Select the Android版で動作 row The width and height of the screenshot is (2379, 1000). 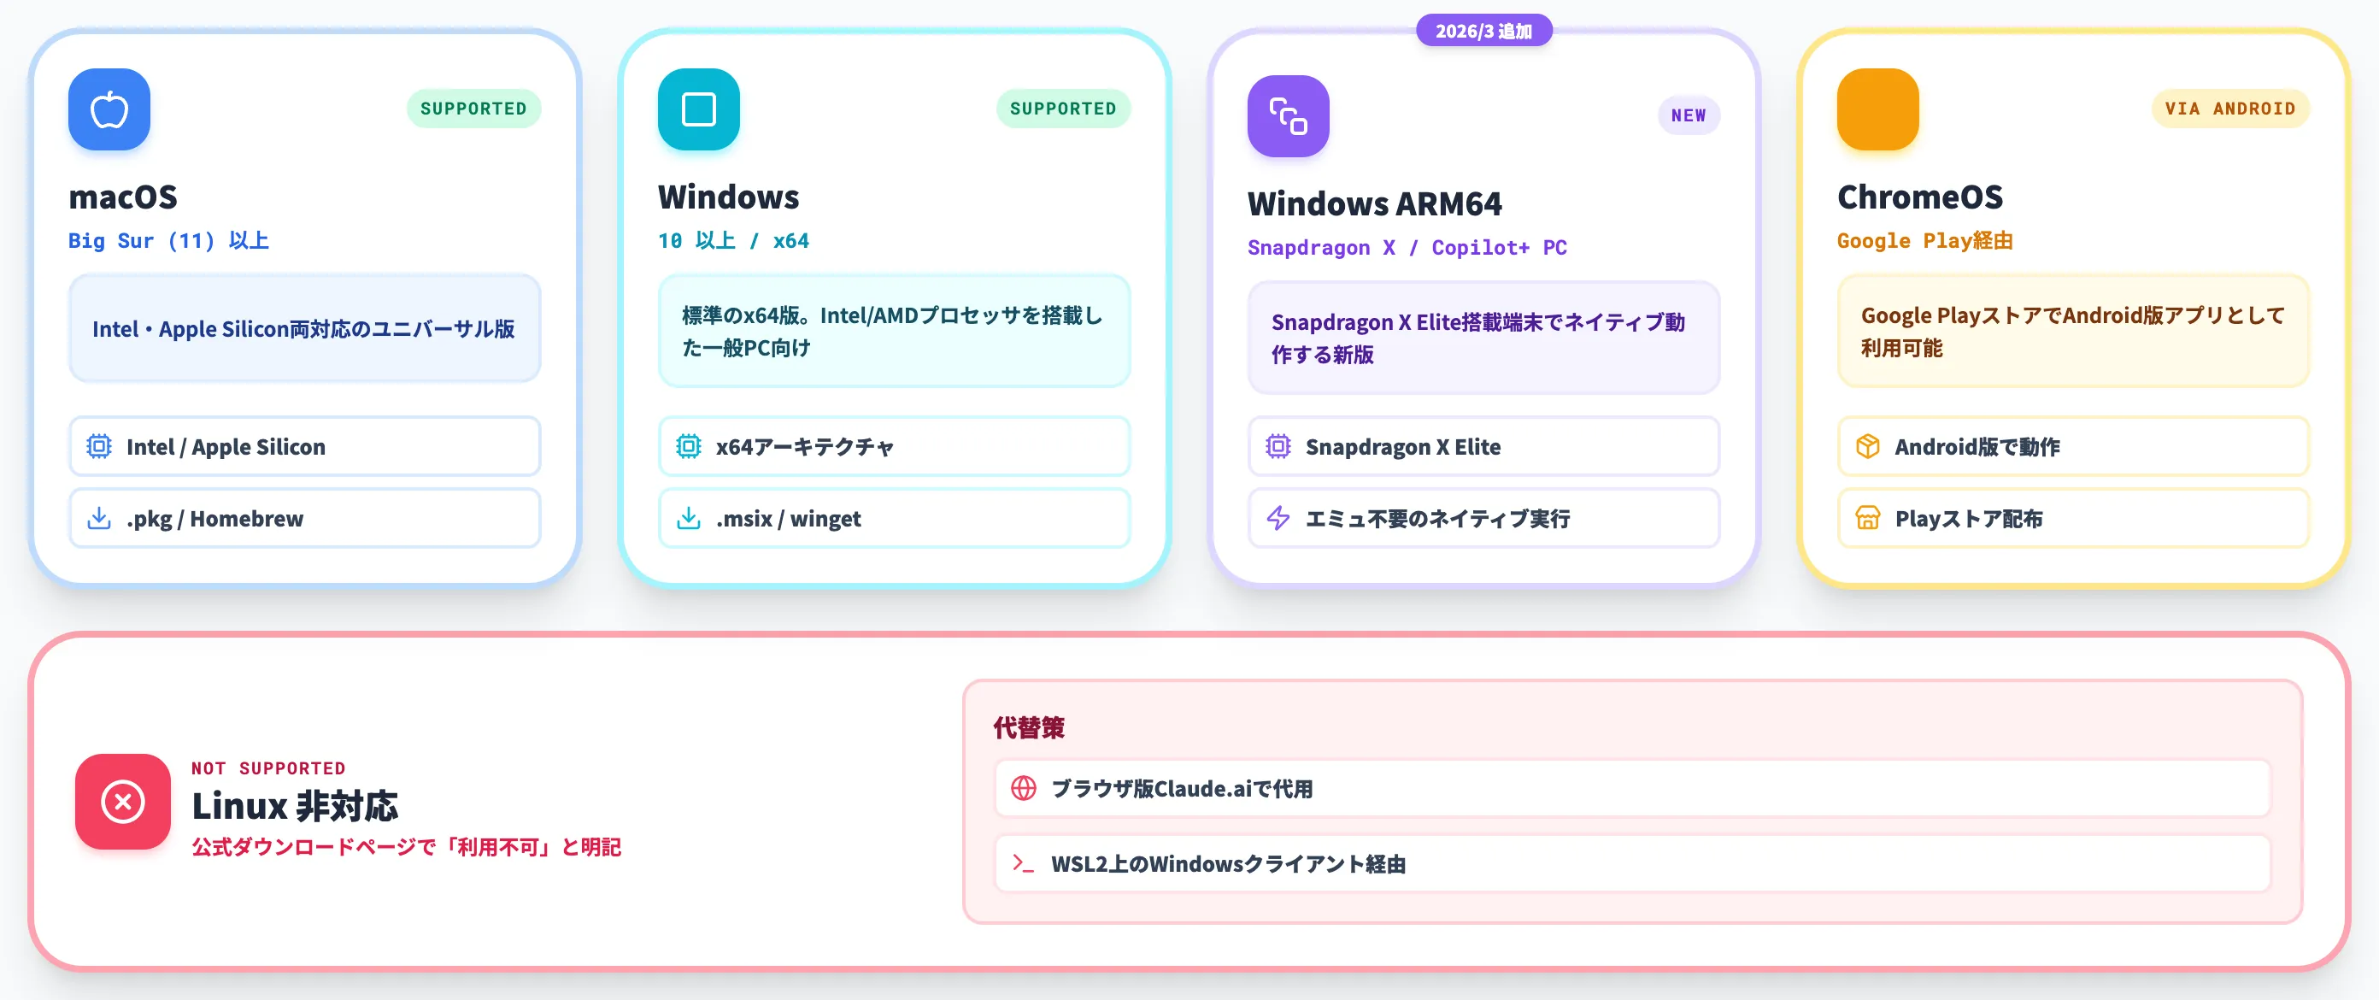2073,446
